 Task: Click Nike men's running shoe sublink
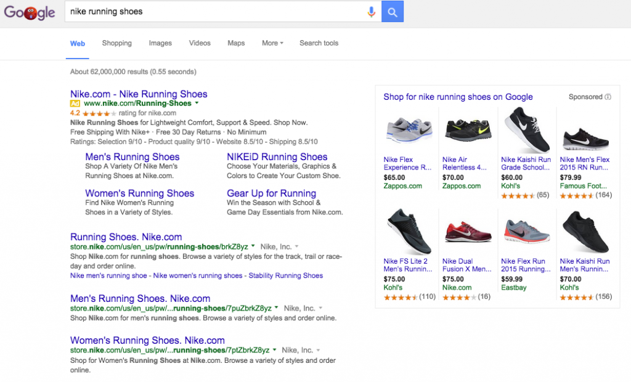[108, 275]
